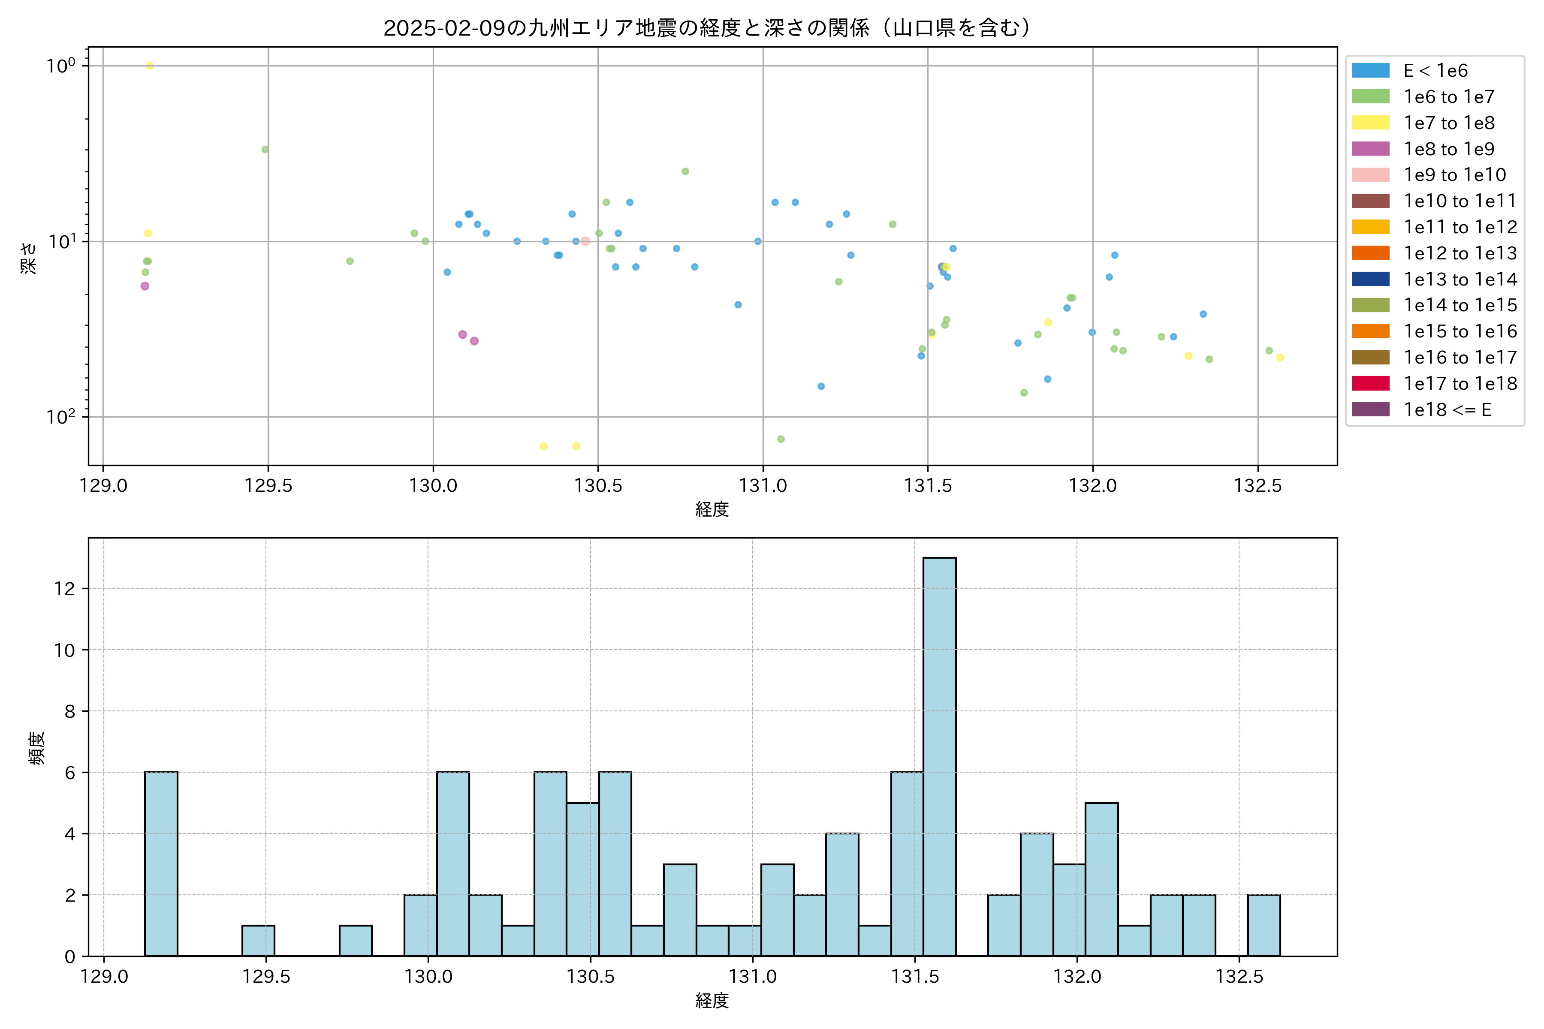Click the red '1e17 to 1e18' legend swatch
This screenshot has height=1029, width=1544.
[1371, 383]
